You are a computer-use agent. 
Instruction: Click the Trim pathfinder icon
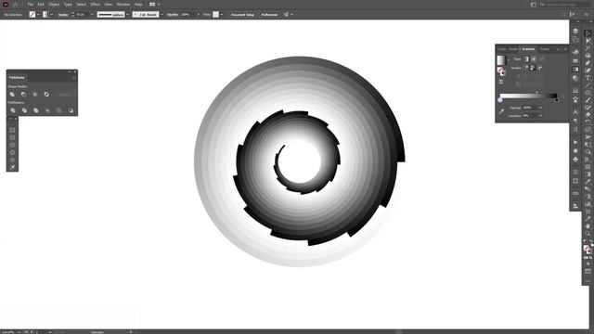pos(24,110)
